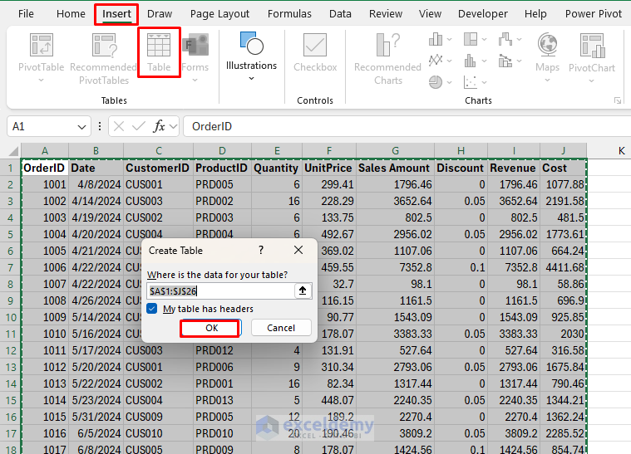Click the Select All corner triangle
This screenshot has width=631, height=454.
coord(14,151)
